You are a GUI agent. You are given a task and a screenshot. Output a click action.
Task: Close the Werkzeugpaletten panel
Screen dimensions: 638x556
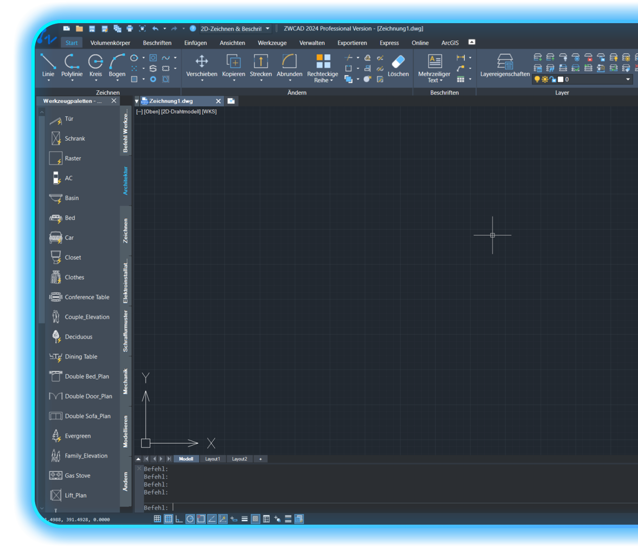pyautogui.click(x=114, y=101)
